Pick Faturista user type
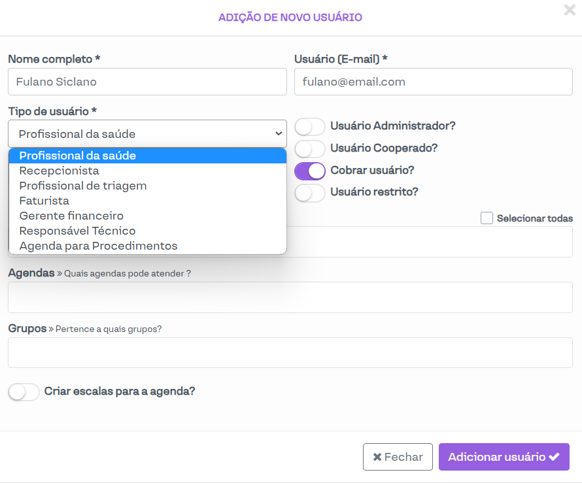 point(44,201)
